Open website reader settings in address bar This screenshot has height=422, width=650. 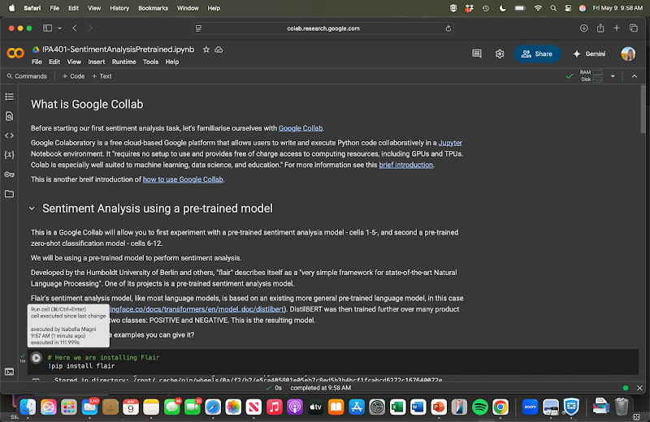click(x=198, y=28)
